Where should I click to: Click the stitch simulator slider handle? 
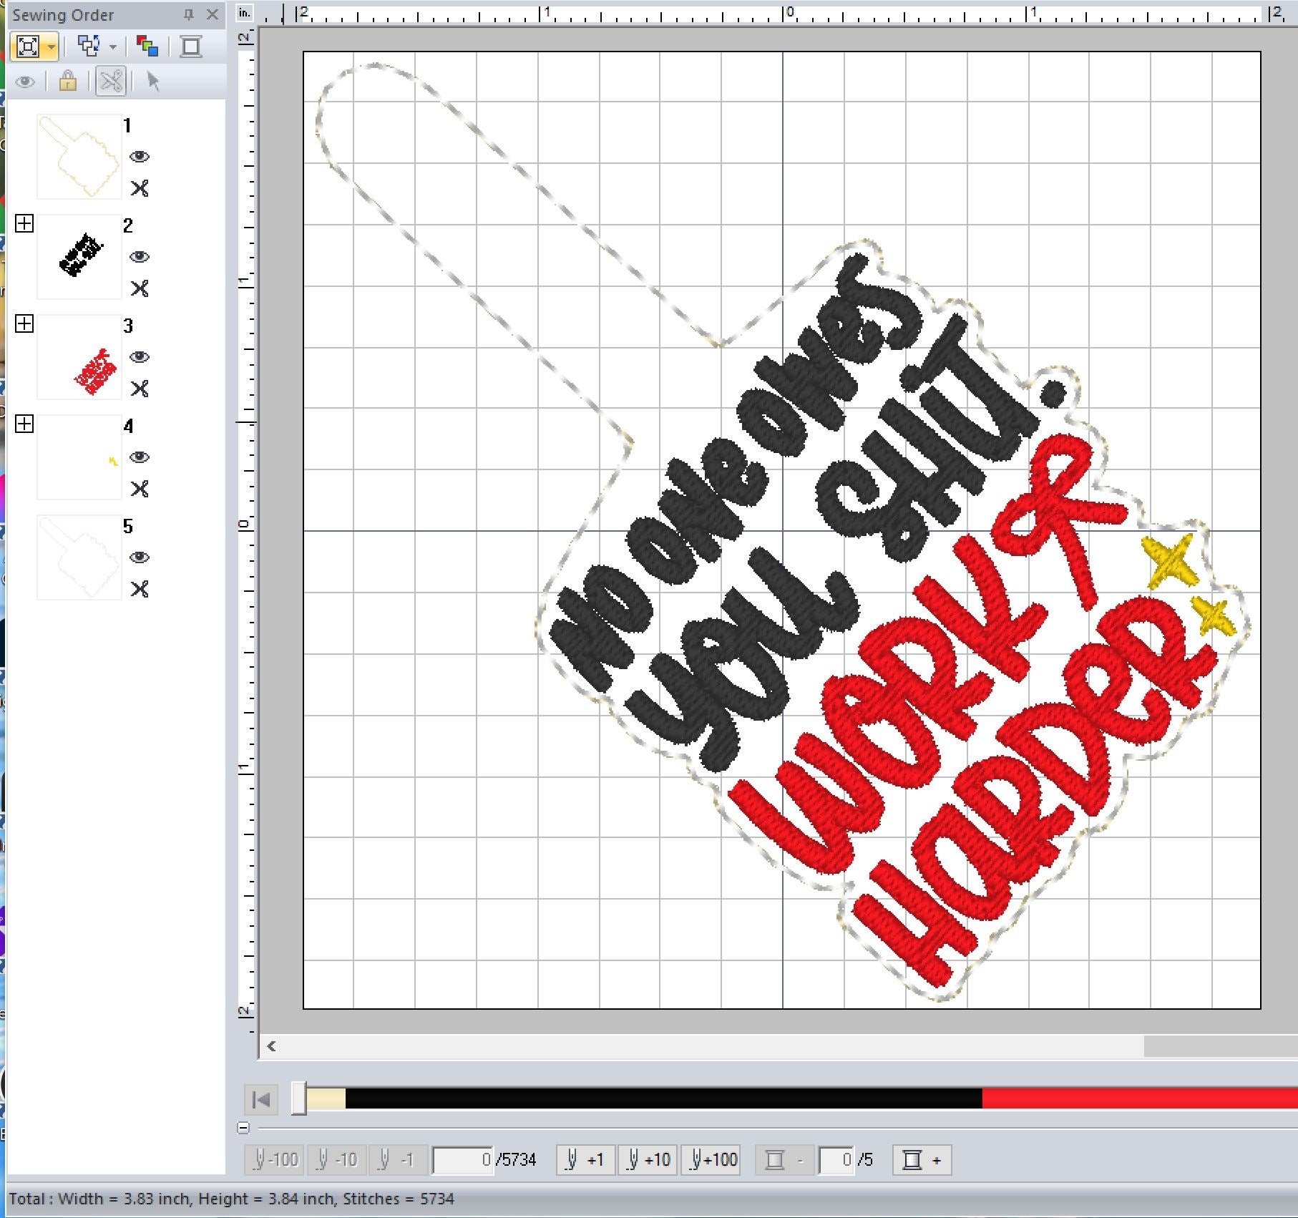tap(299, 1098)
